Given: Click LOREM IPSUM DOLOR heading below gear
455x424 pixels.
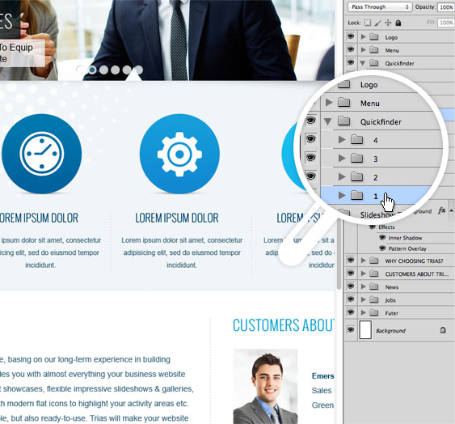Looking at the screenshot, I should pyautogui.click(x=177, y=218).
